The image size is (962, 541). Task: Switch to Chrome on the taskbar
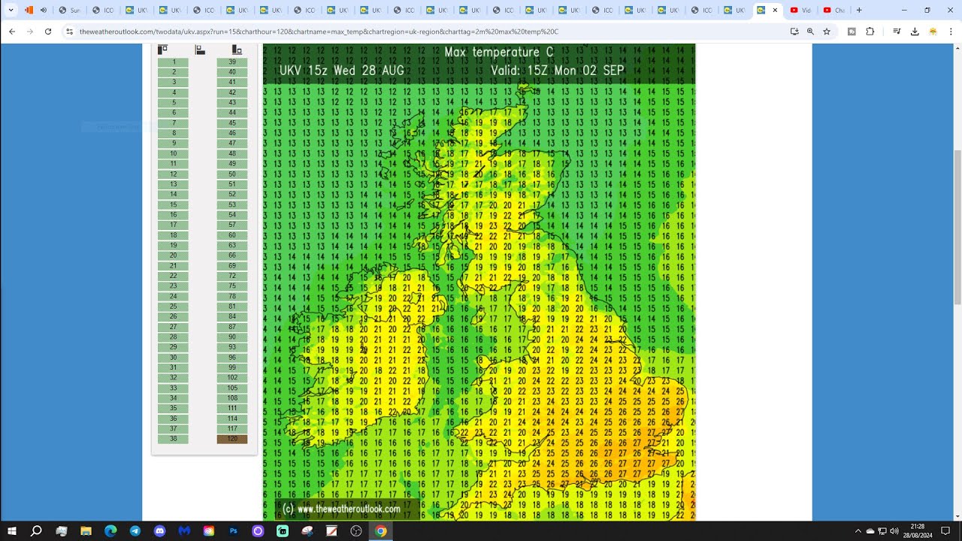[x=381, y=530]
